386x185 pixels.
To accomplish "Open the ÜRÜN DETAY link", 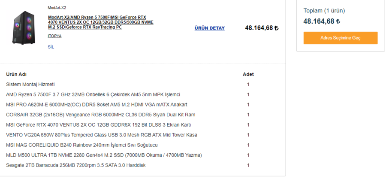I will 209,28.
